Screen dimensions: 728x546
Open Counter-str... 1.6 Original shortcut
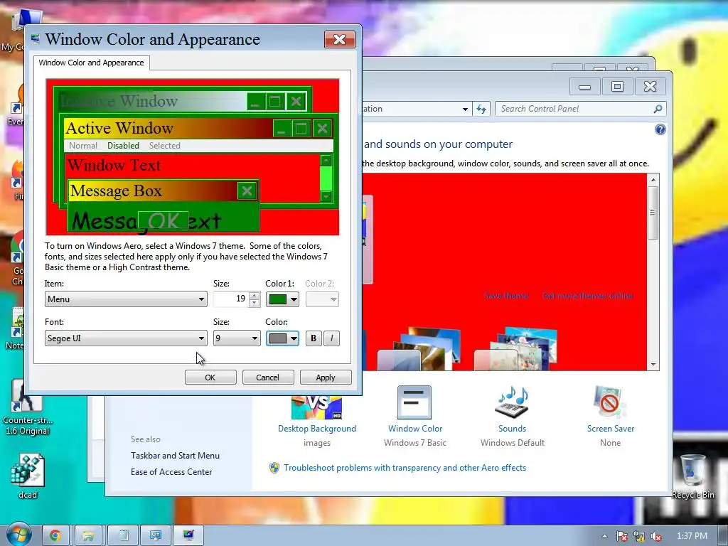click(28, 407)
